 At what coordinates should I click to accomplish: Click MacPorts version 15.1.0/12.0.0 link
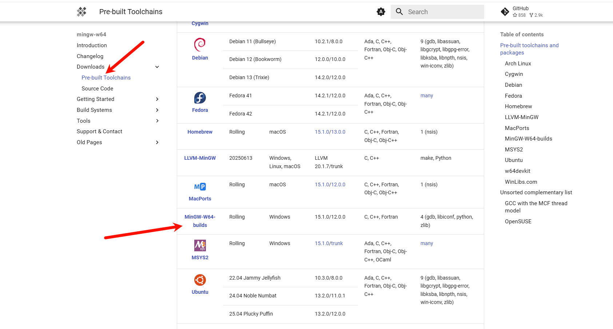pos(330,184)
